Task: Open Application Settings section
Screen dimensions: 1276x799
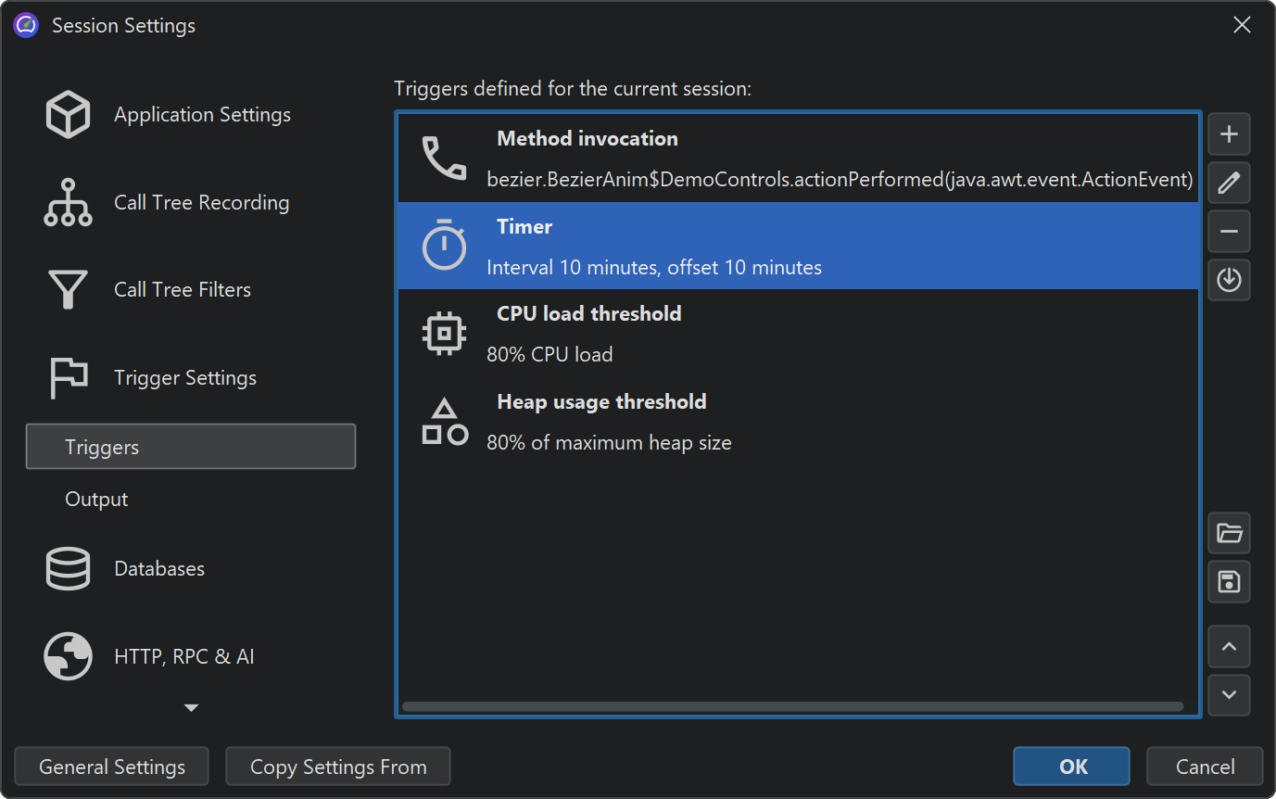Action: point(202,115)
